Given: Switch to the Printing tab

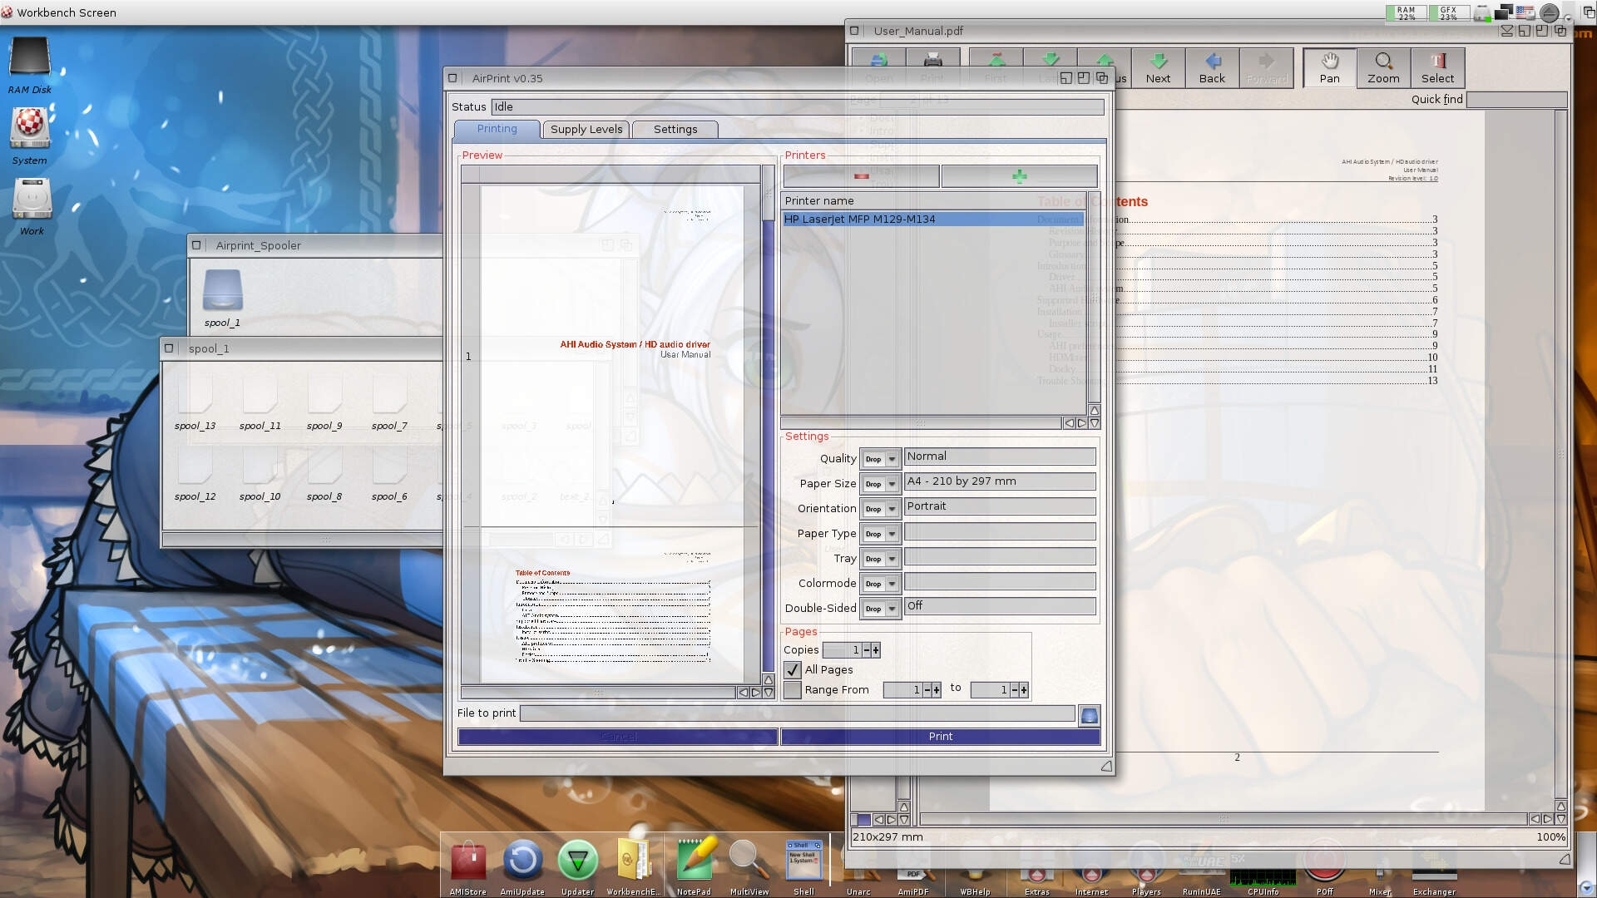Looking at the screenshot, I should click(497, 129).
